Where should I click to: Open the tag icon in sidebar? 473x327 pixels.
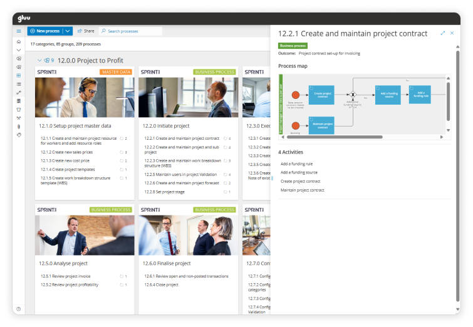point(19,135)
